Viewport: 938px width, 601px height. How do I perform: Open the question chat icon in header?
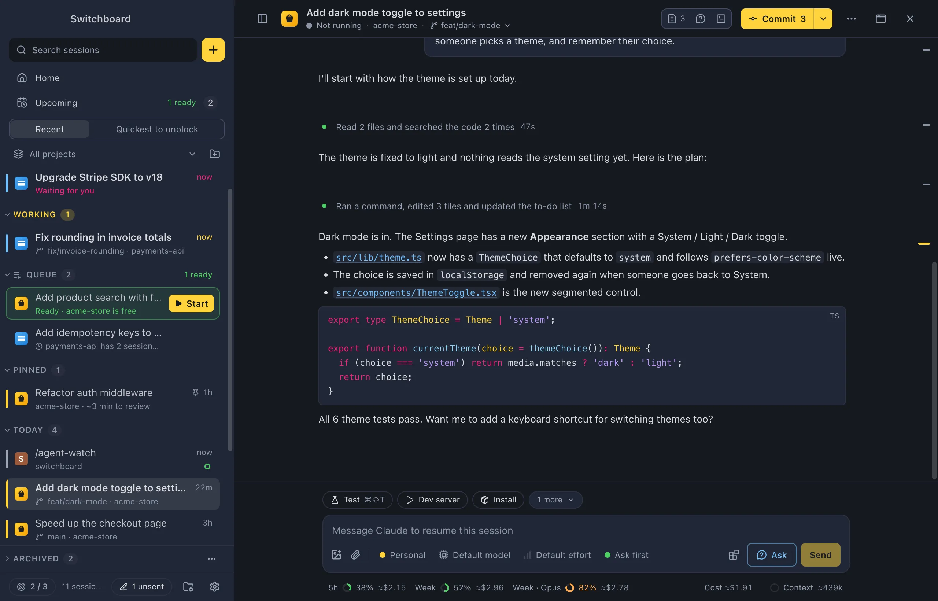pyautogui.click(x=700, y=18)
